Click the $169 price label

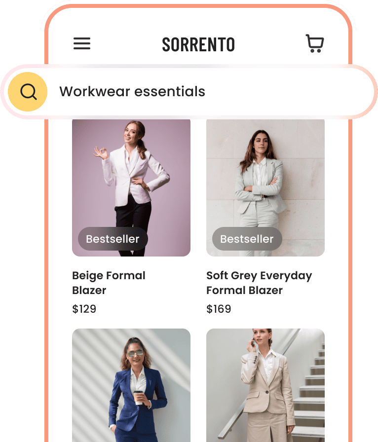click(219, 309)
